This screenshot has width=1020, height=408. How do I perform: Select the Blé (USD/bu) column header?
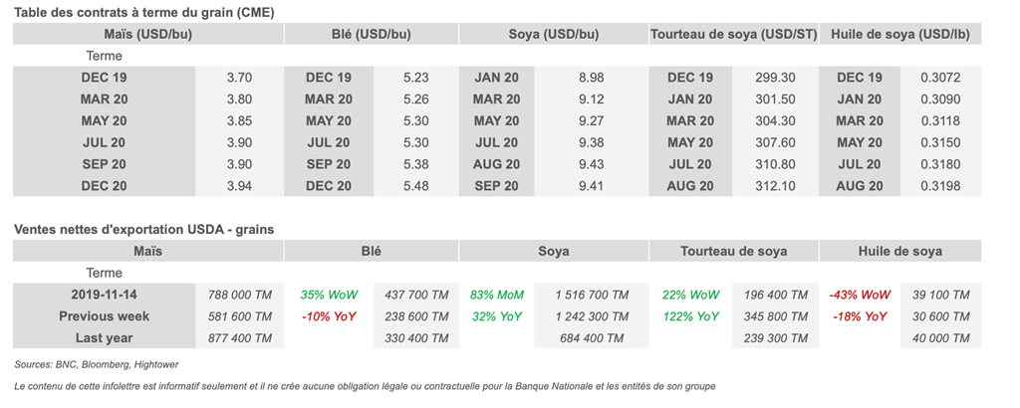click(371, 34)
